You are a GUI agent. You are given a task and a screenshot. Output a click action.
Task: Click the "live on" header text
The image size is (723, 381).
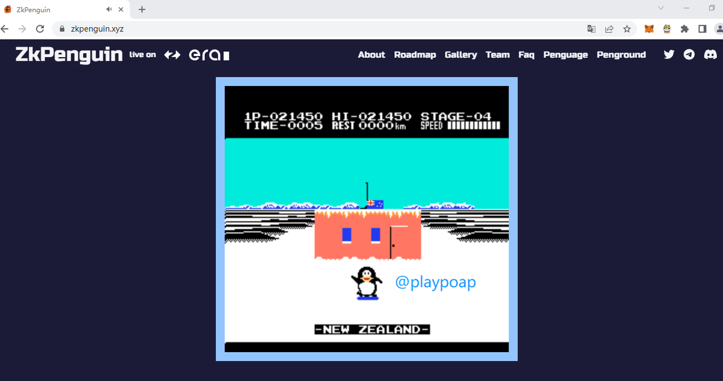tap(143, 55)
